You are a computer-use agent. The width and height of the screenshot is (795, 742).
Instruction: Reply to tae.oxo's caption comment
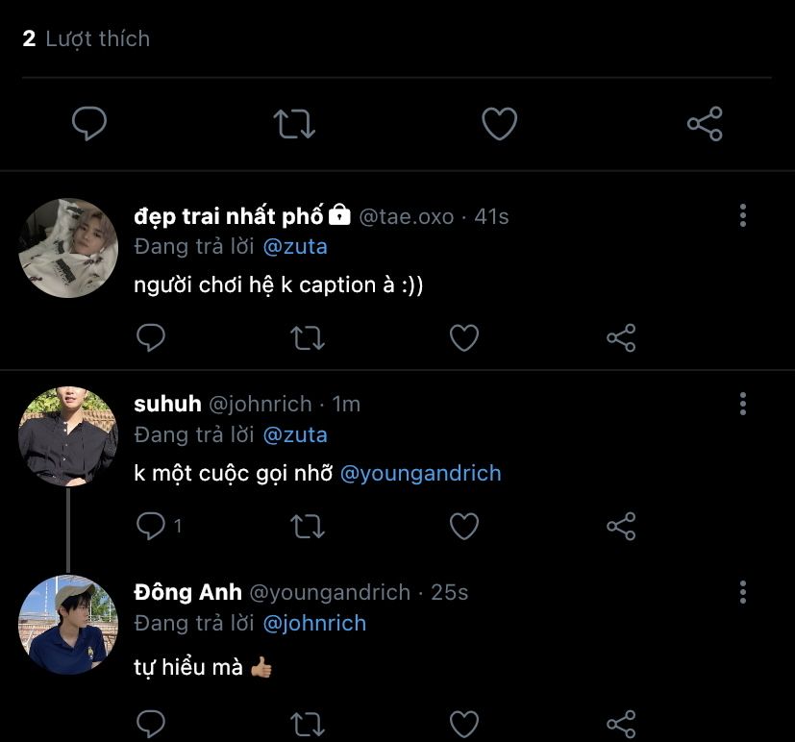point(151,337)
